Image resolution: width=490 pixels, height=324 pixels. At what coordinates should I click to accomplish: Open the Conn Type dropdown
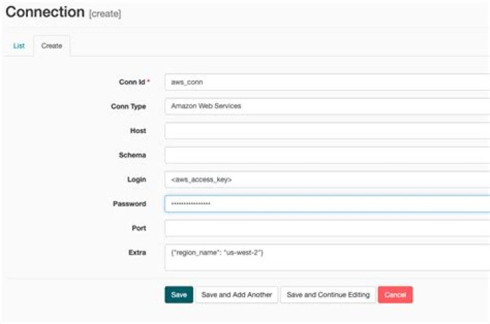(327, 106)
